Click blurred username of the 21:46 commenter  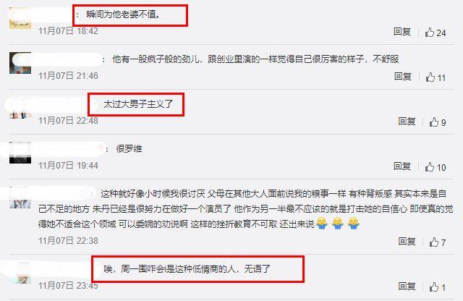[x=67, y=59]
